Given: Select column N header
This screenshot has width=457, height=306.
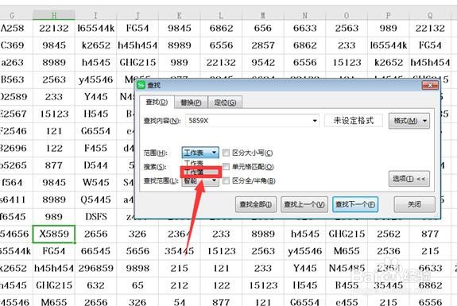Looking at the screenshot, I should 304,15.
